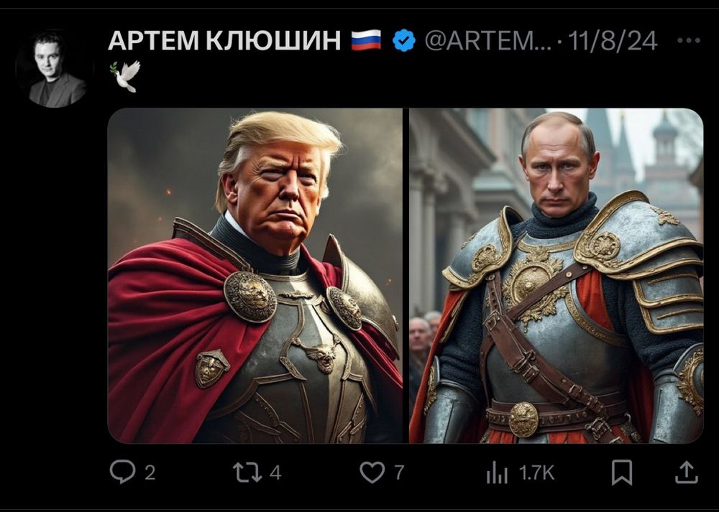The image size is (719, 512).
Task: Open the @ARTEM... handle link
Action: pyautogui.click(x=488, y=41)
